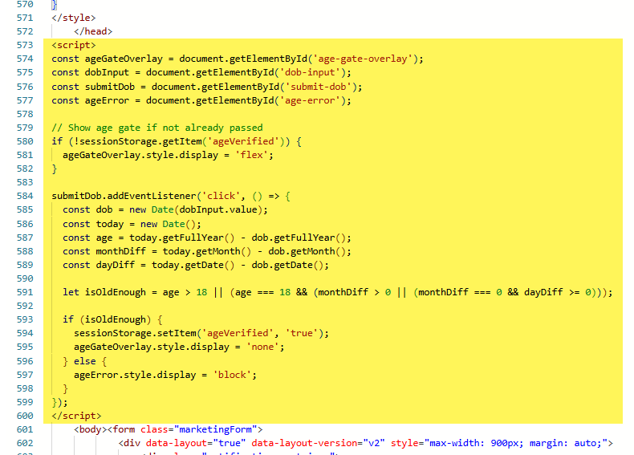Click line number 600 in the gutter
Image resolution: width=634 pixels, height=455 pixels.
point(25,416)
